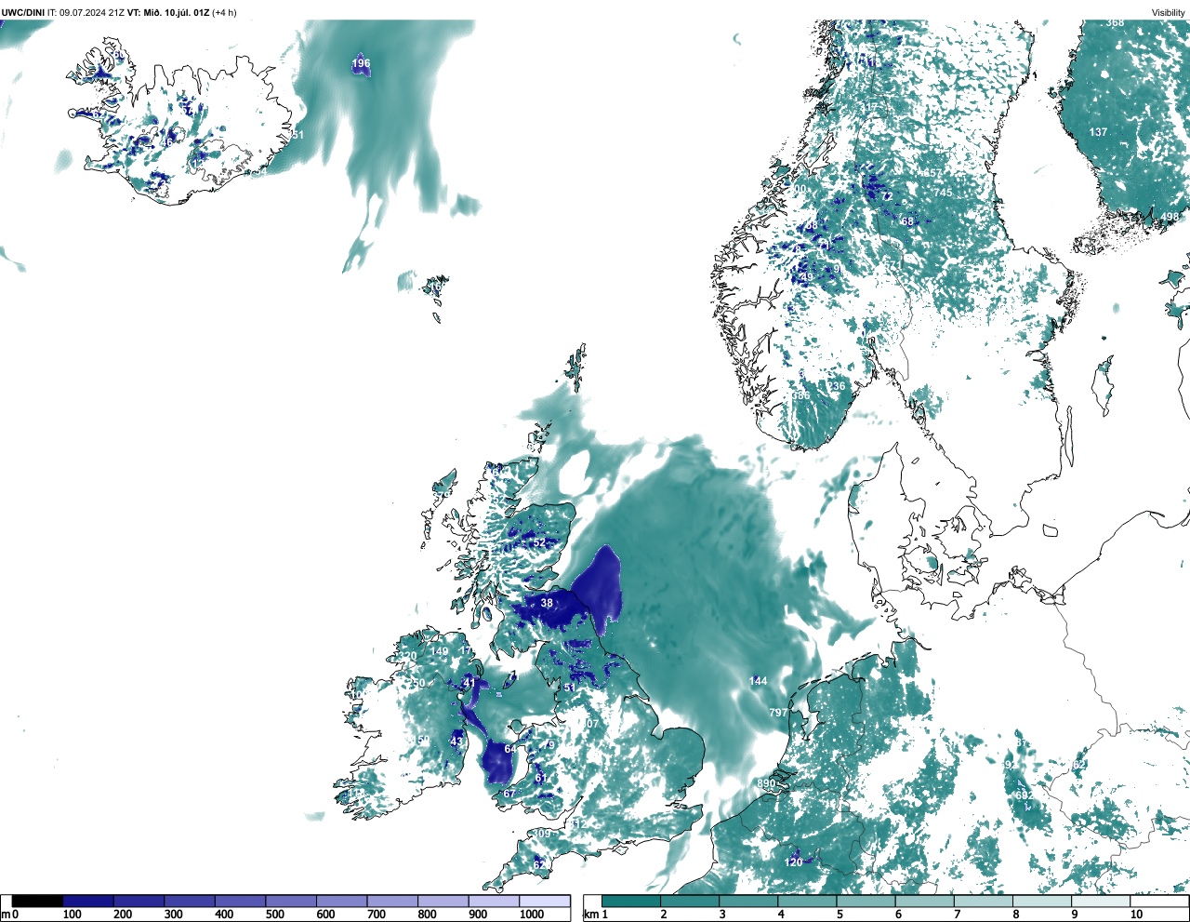Pick the 7–8 km legend swatch
Screen dimensions: 1190x922
[985, 901]
